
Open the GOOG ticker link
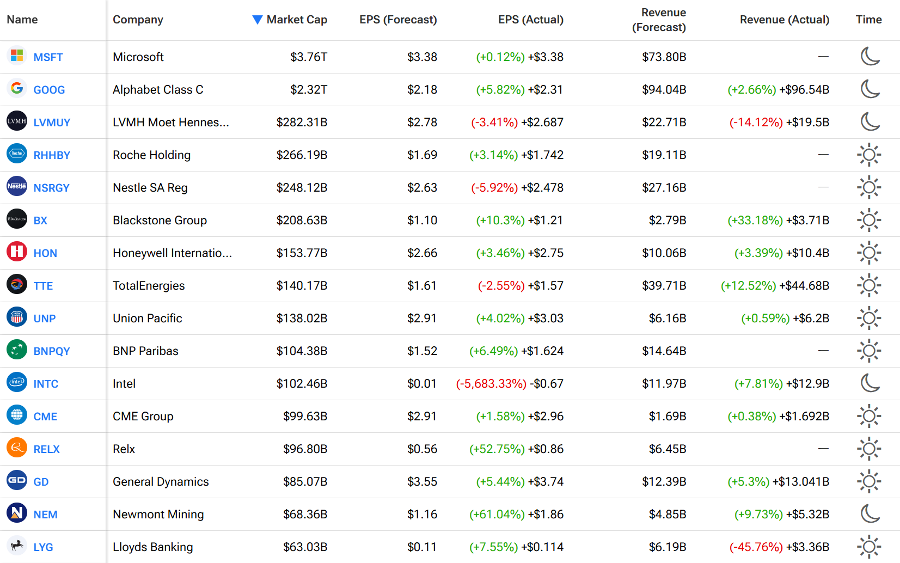pos(49,90)
